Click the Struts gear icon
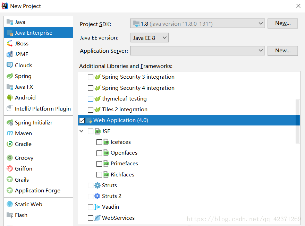 tap(98, 185)
